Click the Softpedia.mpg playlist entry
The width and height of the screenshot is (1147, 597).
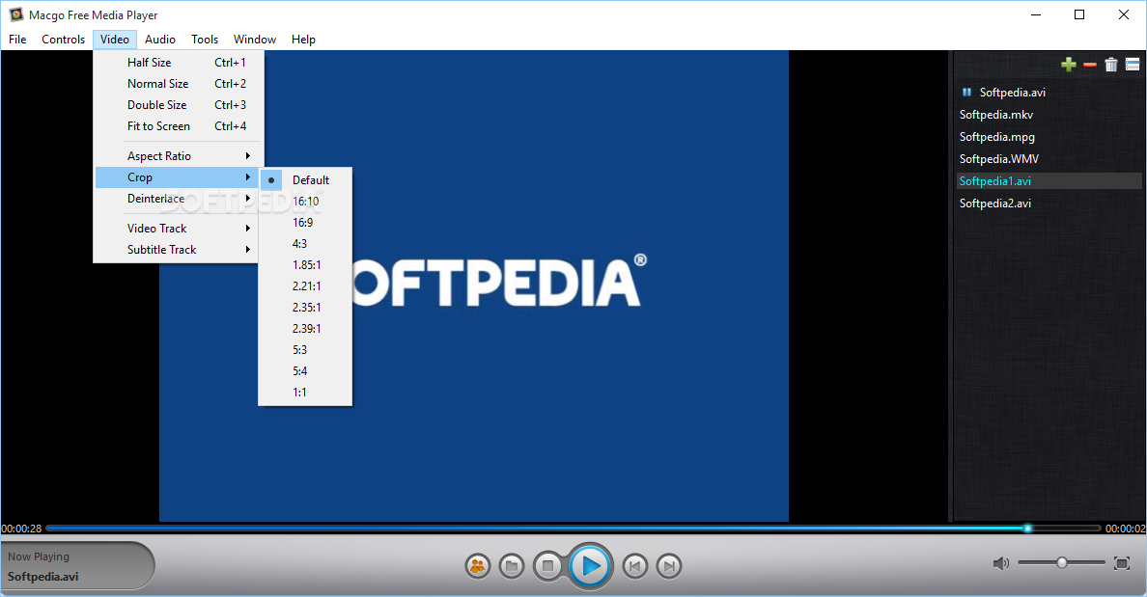tap(1049, 137)
